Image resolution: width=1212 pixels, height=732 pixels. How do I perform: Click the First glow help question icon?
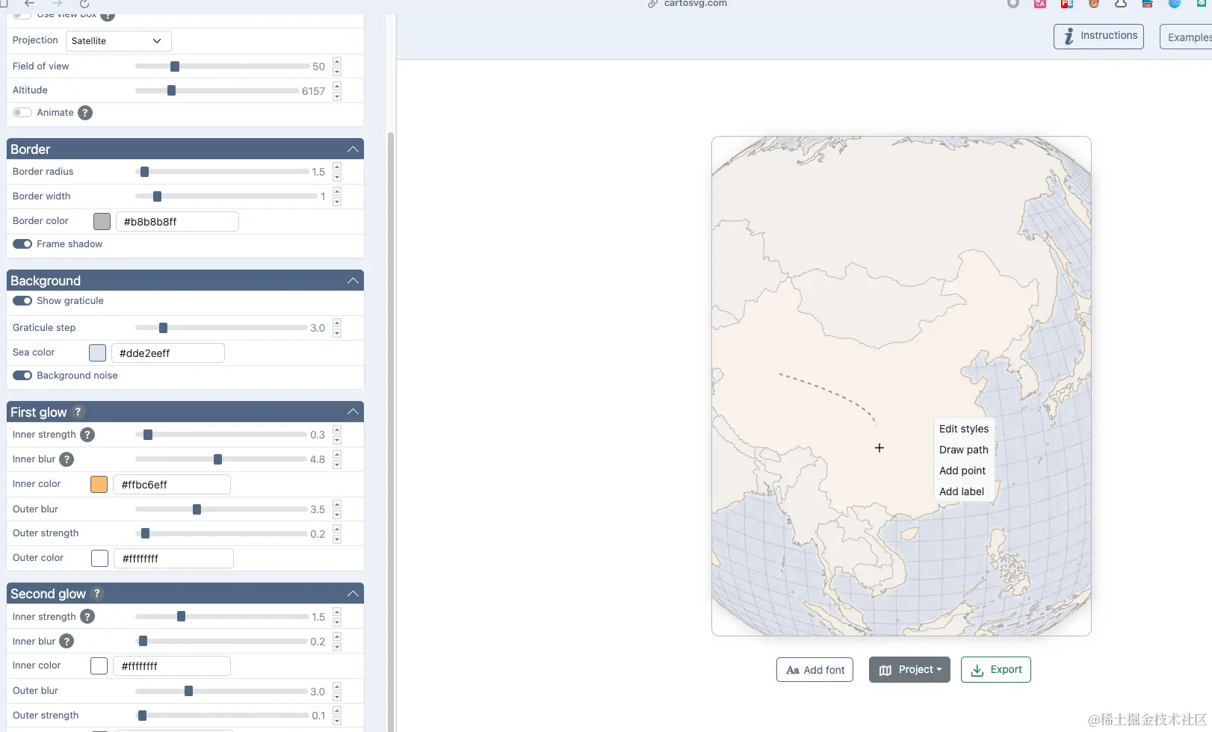pos(78,412)
